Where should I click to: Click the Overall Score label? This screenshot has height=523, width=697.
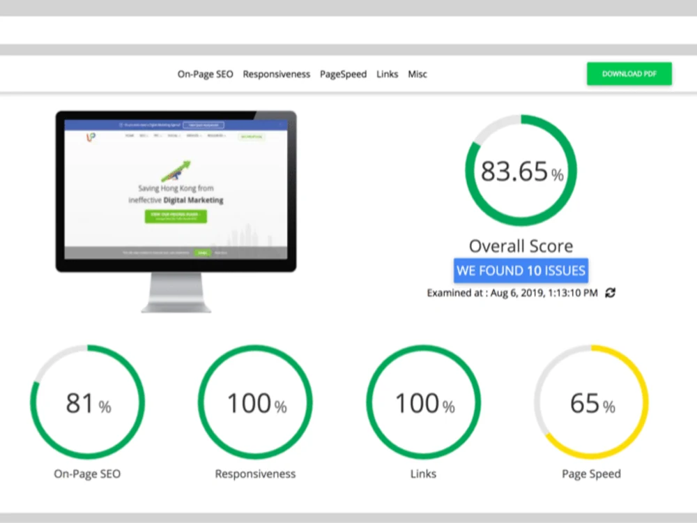click(521, 246)
